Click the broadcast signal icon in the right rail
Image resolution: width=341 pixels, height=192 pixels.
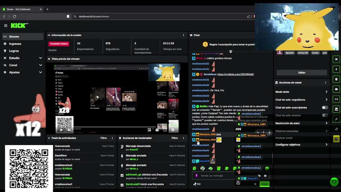pos(336,99)
